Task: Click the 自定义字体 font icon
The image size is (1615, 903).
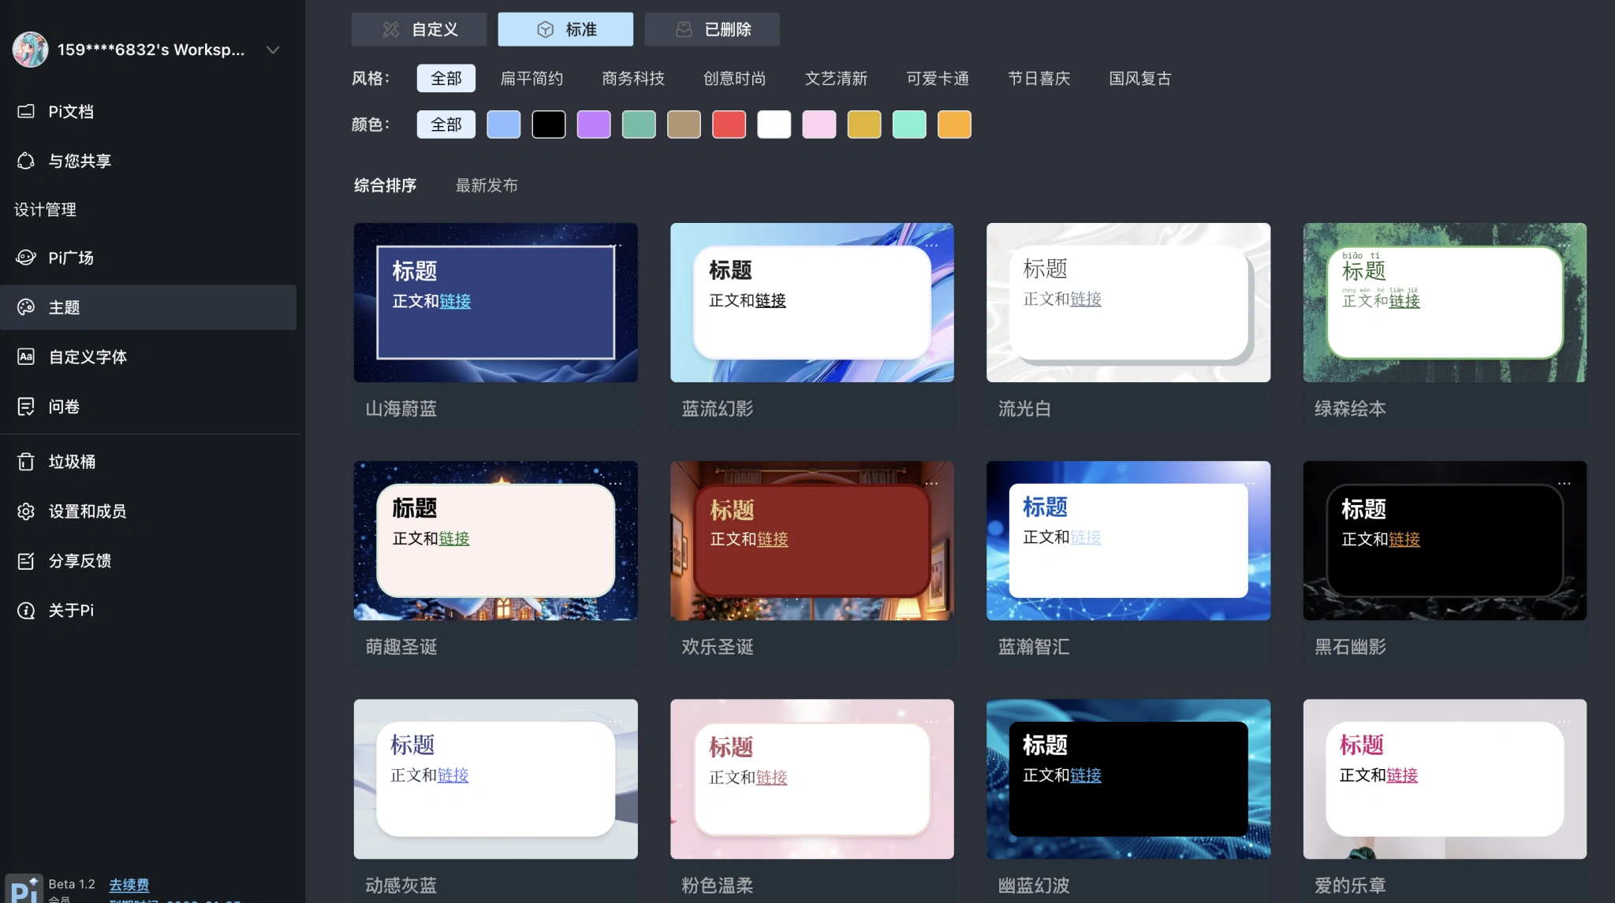Action: (26, 357)
